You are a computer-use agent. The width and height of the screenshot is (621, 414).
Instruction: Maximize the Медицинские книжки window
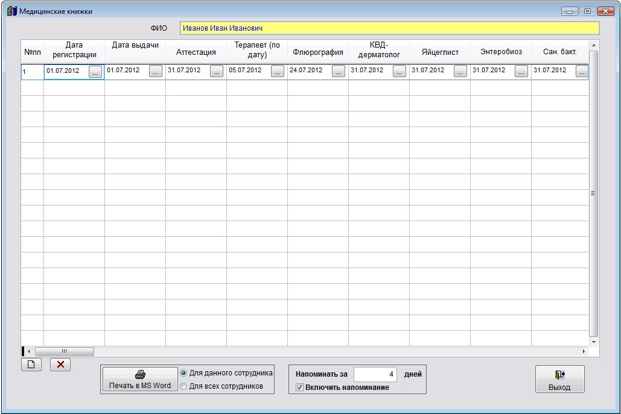pyautogui.click(x=587, y=11)
